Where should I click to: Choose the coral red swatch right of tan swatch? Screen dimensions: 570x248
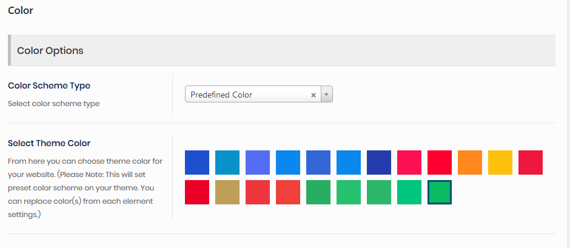[x=258, y=192]
